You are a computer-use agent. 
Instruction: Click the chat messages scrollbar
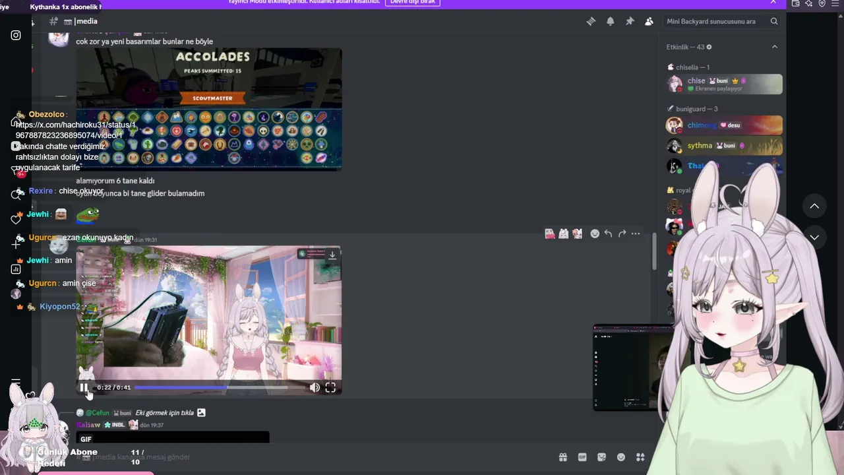(654, 251)
